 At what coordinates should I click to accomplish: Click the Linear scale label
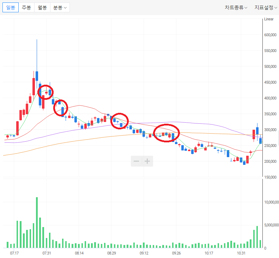coord(269,19)
